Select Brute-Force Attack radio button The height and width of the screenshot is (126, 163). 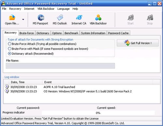[x=9, y=44]
